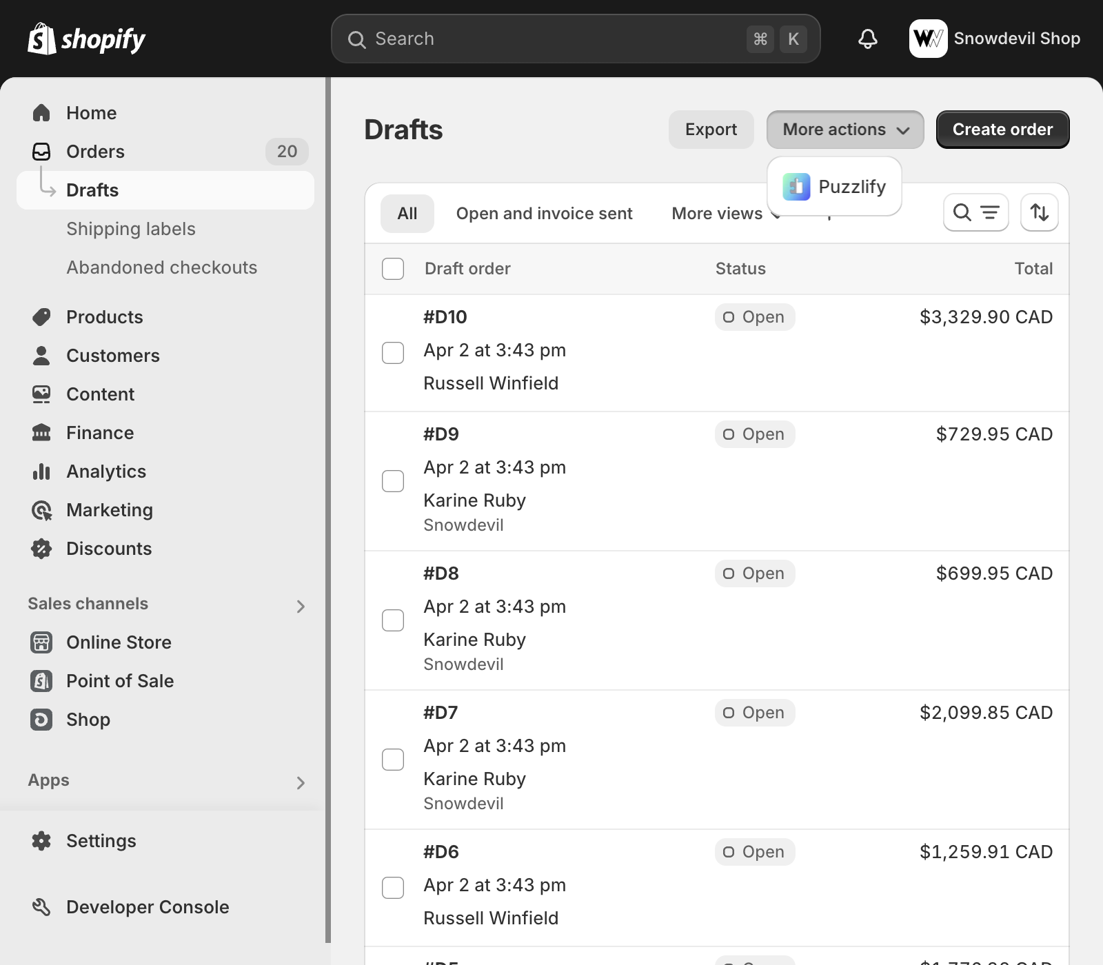Click the Shopify logo
The width and height of the screenshot is (1103, 965).
pos(86,39)
